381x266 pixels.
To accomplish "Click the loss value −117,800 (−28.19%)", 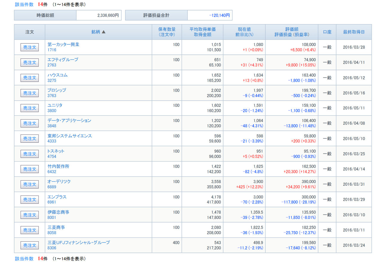I will (299, 202).
